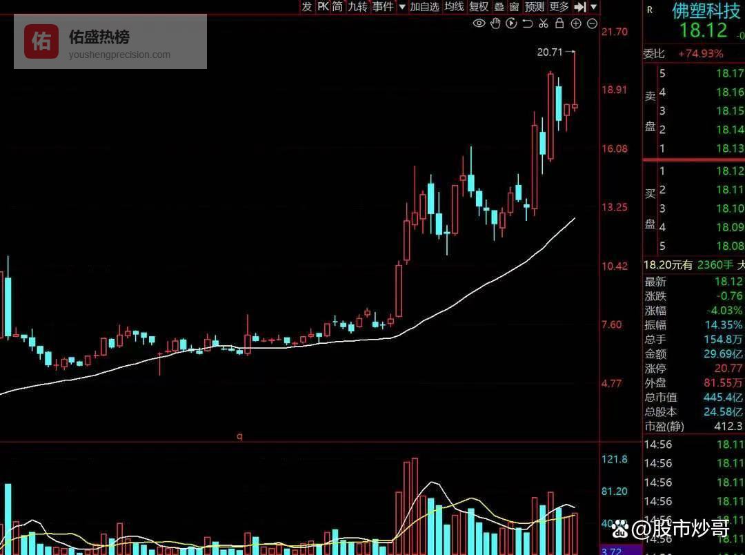Select the 九转 indicator tab
The width and height of the screenshot is (745, 555).
(x=357, y=7)
